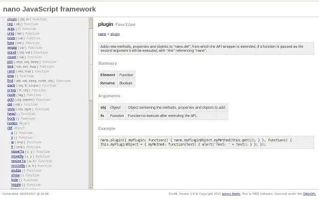
Task: Open the reg function link
Action: click(10, 24)
